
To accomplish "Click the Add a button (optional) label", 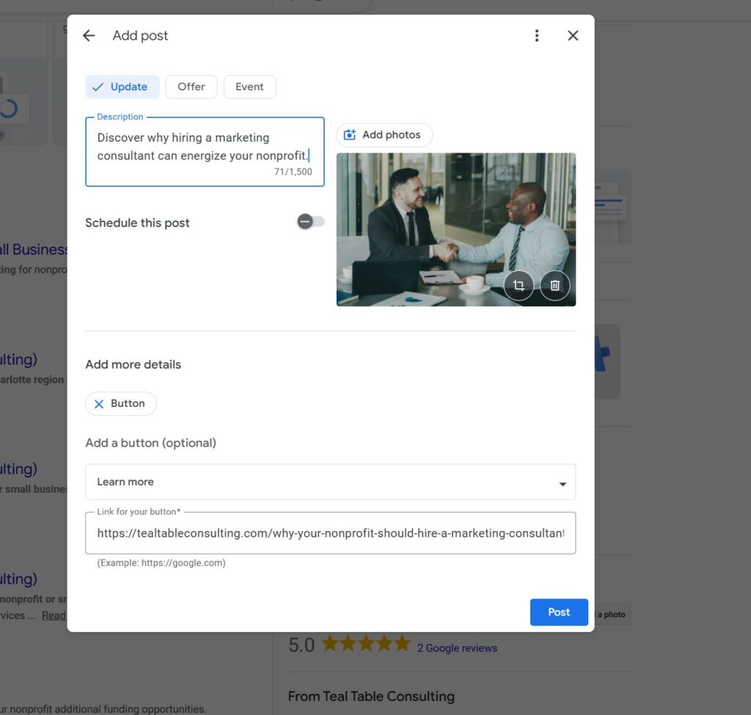I will point(150,443).
